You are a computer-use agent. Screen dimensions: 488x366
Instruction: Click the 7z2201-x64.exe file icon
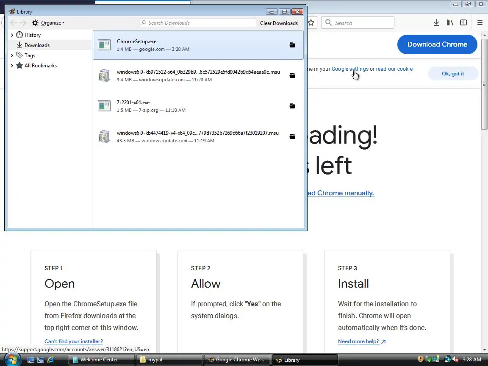click(x=104, y=106)
